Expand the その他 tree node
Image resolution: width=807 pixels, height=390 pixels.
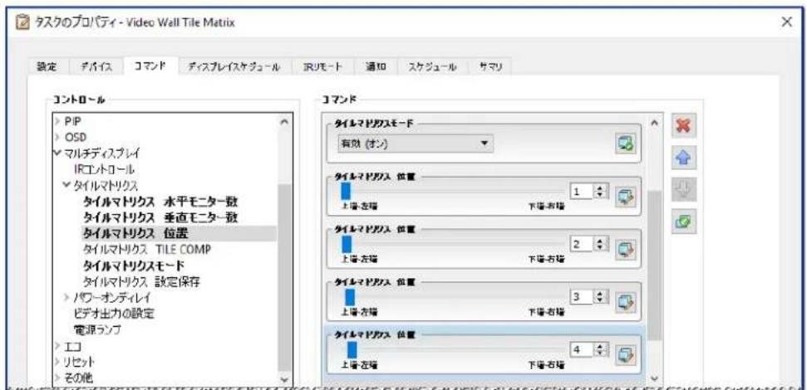[x=57, y=378]
